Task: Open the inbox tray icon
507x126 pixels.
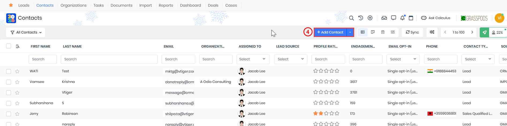Action: coord(384,18)
